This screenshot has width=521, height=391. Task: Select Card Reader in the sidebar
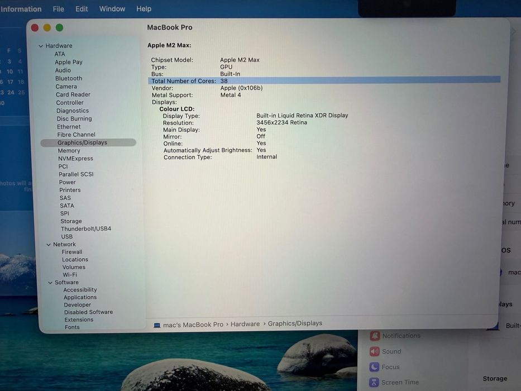73,95
